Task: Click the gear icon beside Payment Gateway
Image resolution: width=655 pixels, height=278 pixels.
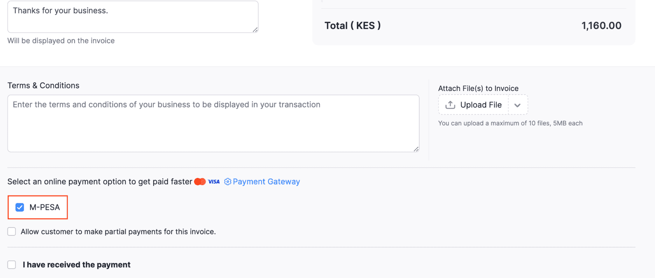Action: coord(228,181)
